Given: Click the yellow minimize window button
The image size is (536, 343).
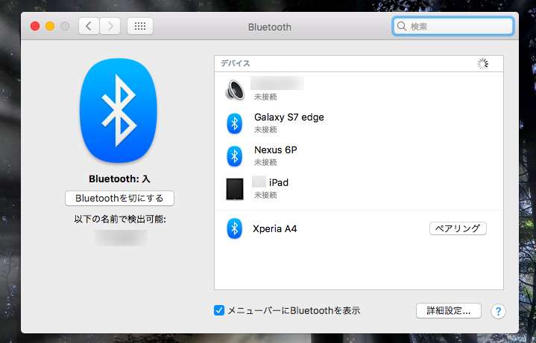Looking at the screenshot, I should 49,26.
